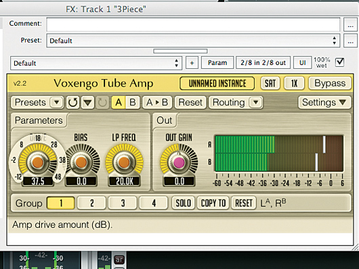Click the ellipsis button next to the Comment field
This screenshot has width=359, height=269.
350,25
